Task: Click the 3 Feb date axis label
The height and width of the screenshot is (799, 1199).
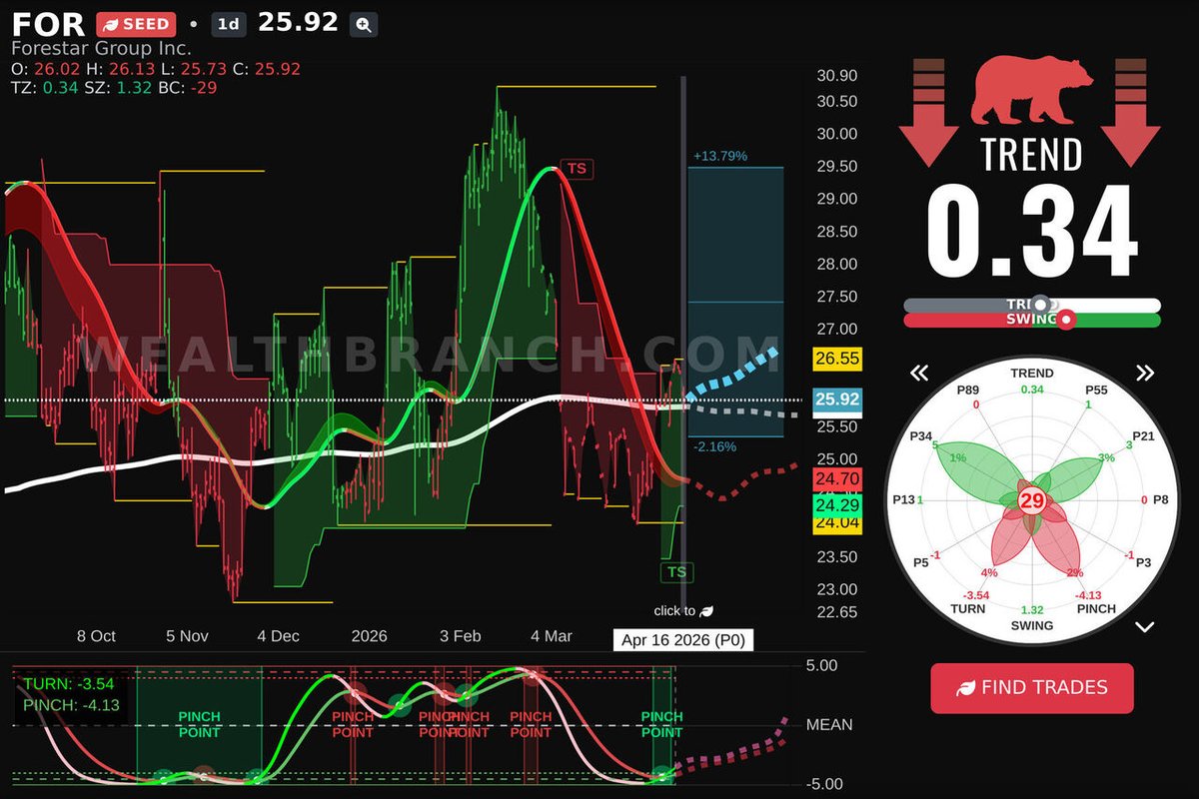Action: click(461, 636)
